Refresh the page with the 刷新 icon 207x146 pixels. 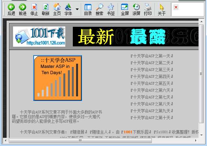point(46,7)
